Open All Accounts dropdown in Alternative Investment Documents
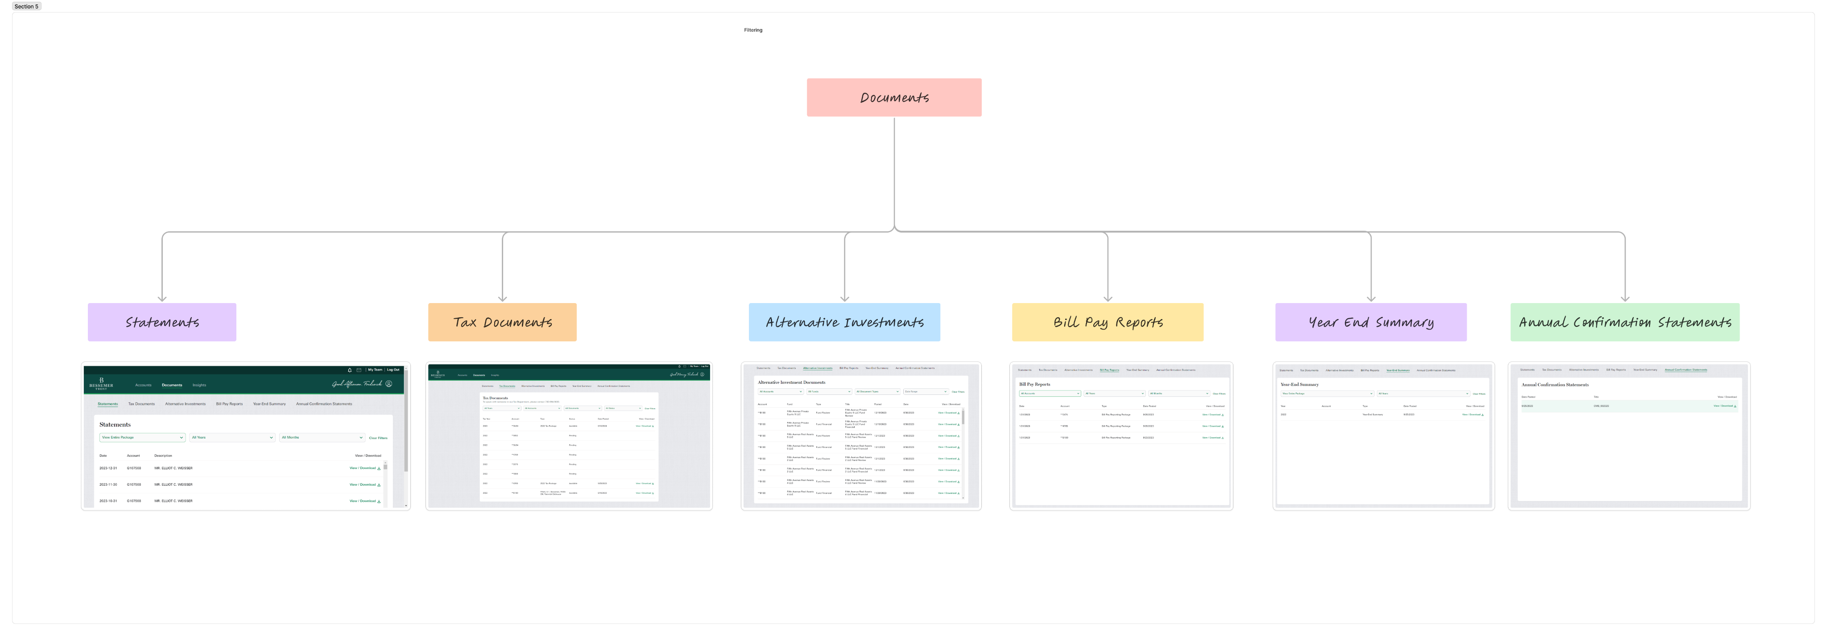Viewport: 1827px width, 636px height. [780, 391]
